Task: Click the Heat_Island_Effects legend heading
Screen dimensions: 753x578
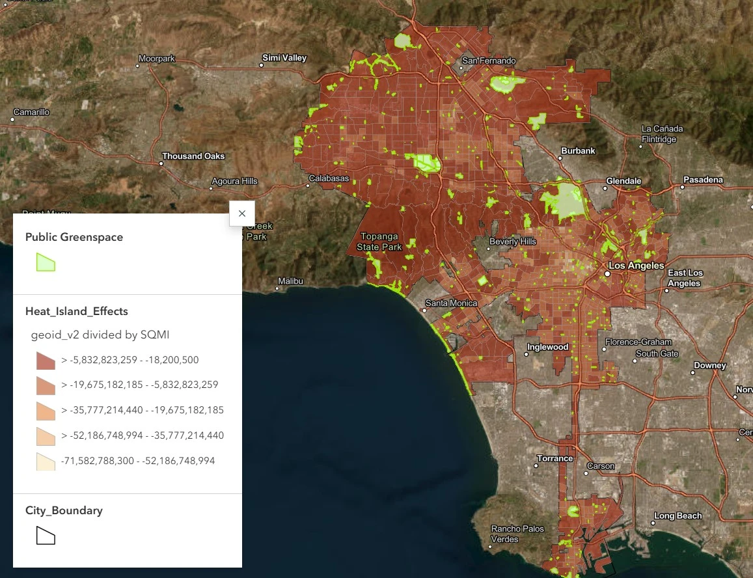Action: tap(77, 311)
